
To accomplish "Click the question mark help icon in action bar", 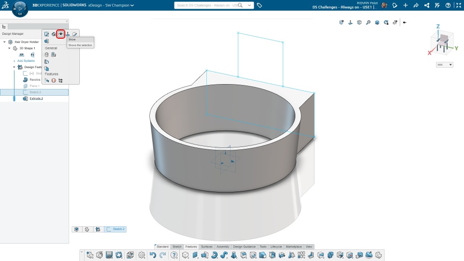I will click(x=174, y=255).
